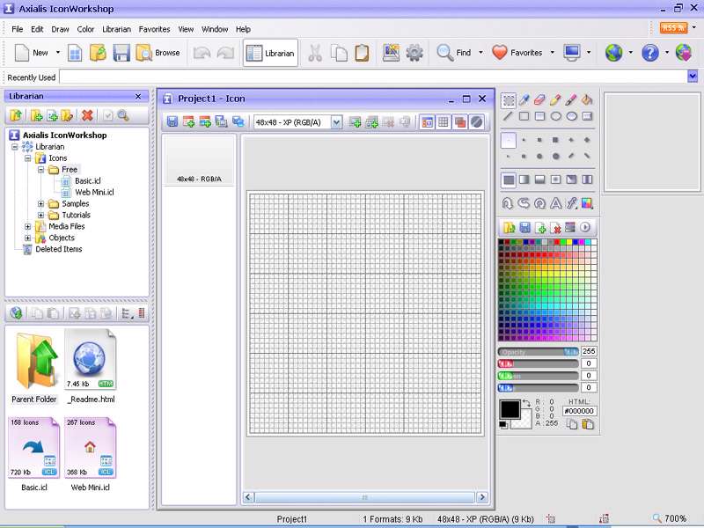704x528 pixels.
Task: Select the horizontal gradient fill mode
Action: point(524,180)
